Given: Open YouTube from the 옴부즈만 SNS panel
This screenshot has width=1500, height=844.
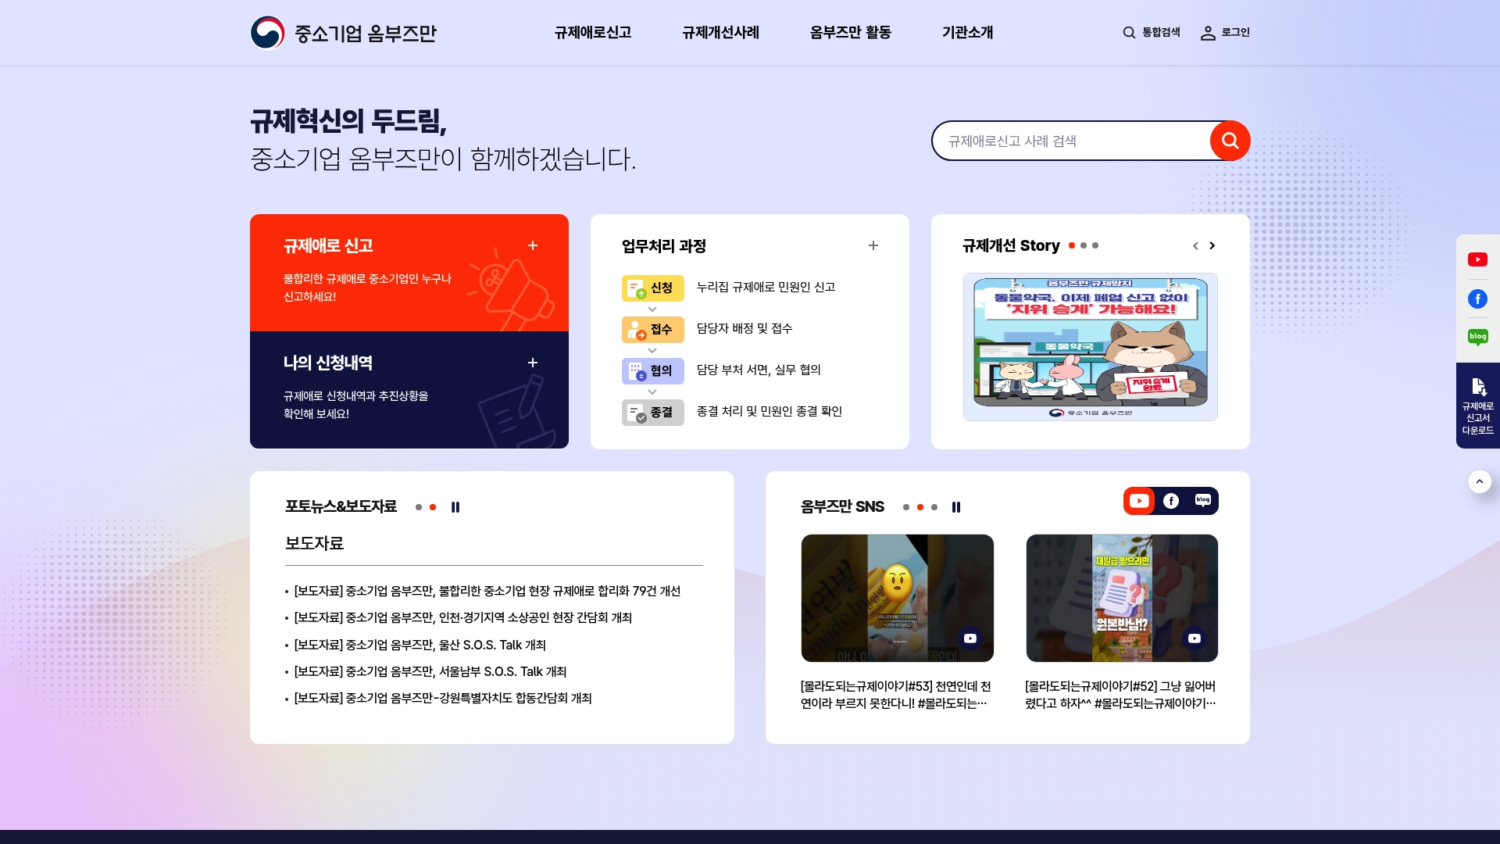Looking at the screenshot, I should (x=1140, y=501).
